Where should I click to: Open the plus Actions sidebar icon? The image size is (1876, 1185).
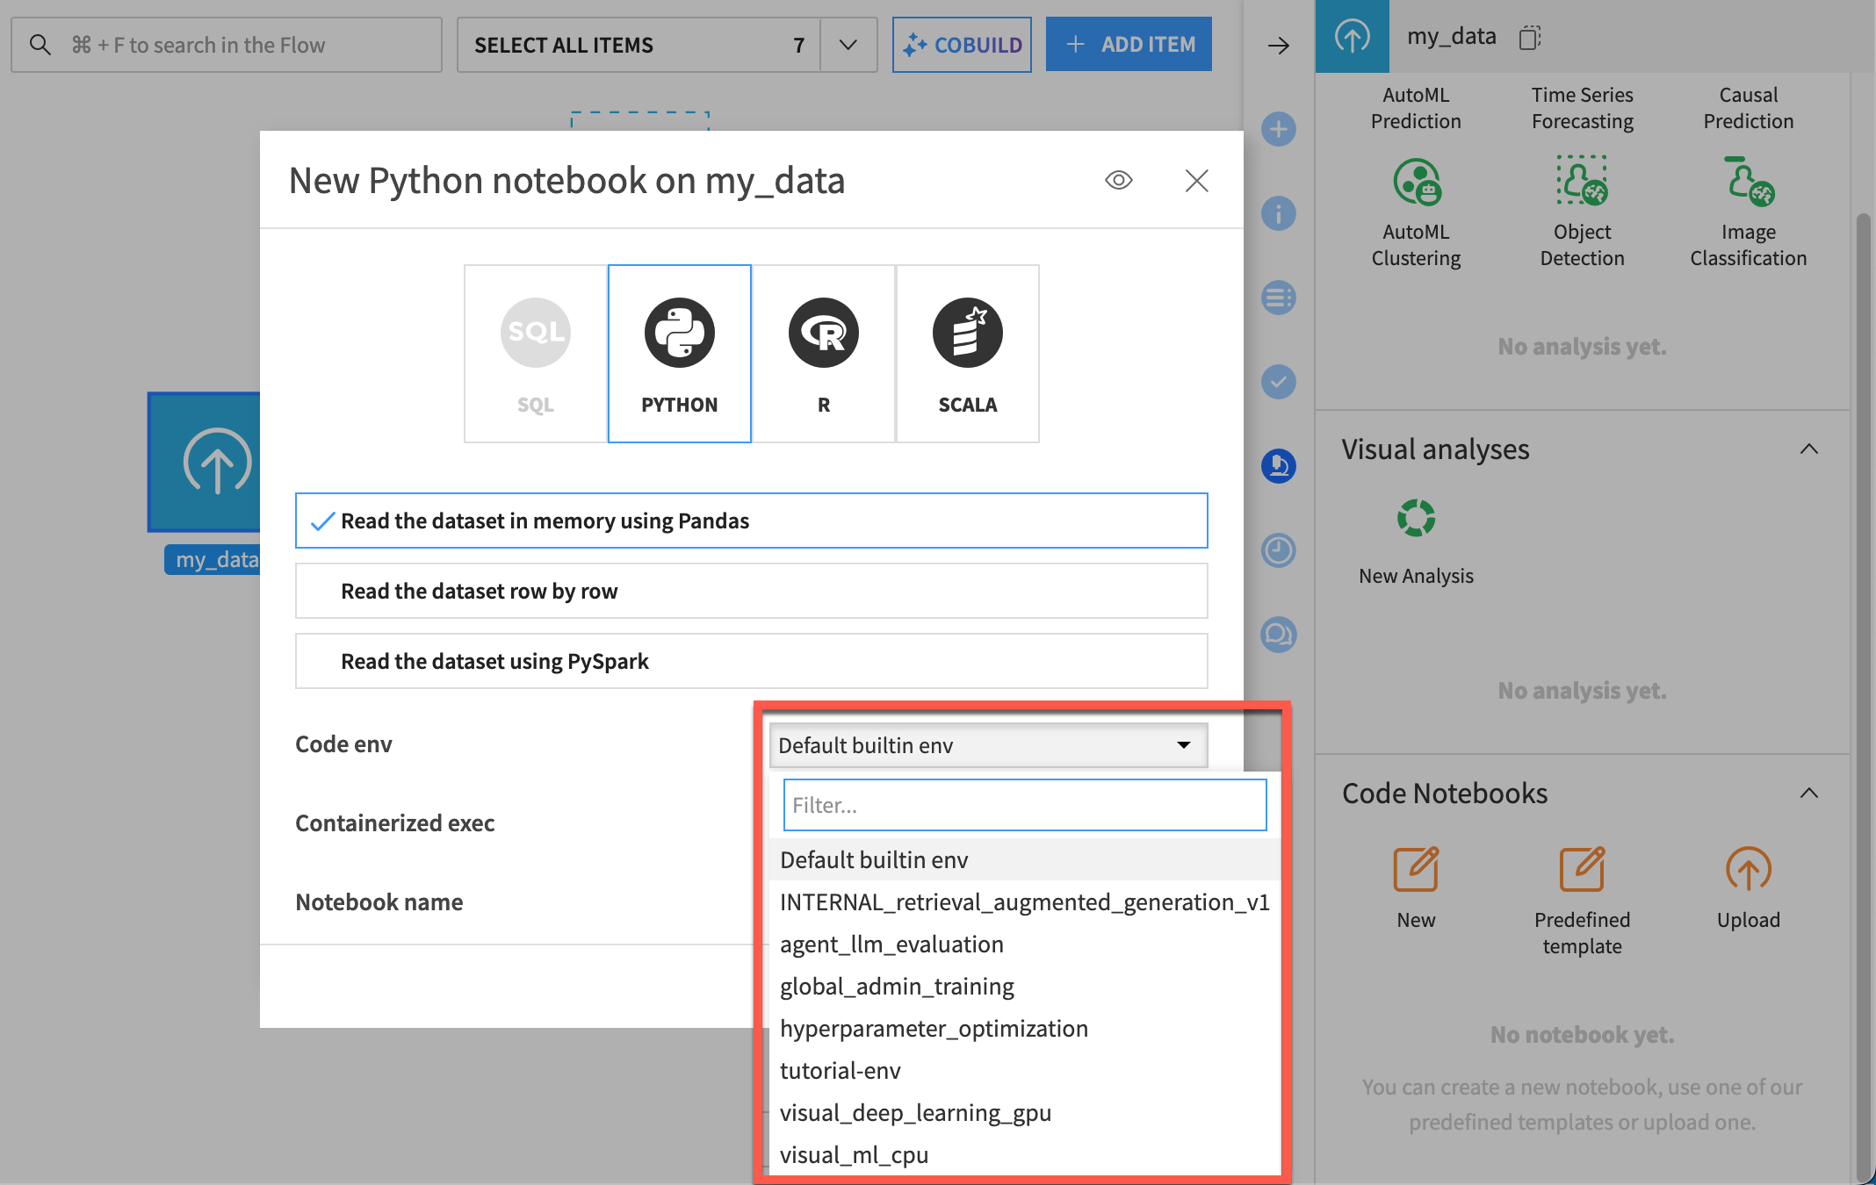click(x=1279, y=130)
